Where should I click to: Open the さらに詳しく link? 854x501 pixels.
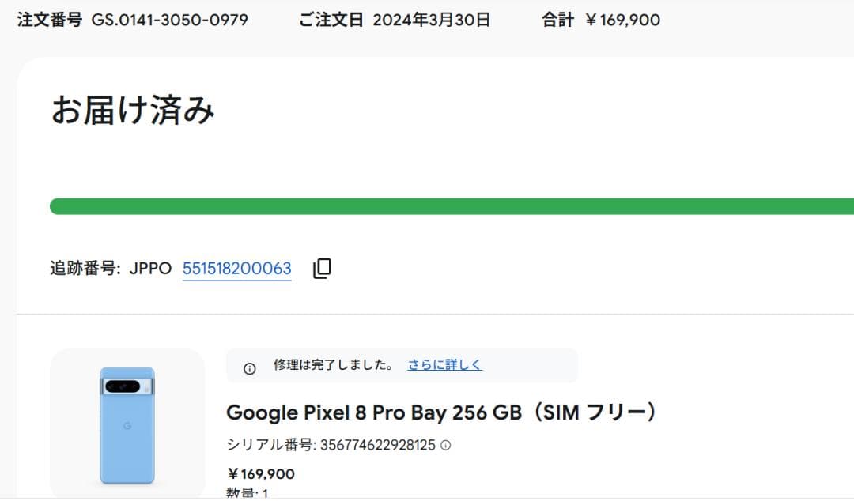click(444, 365)
